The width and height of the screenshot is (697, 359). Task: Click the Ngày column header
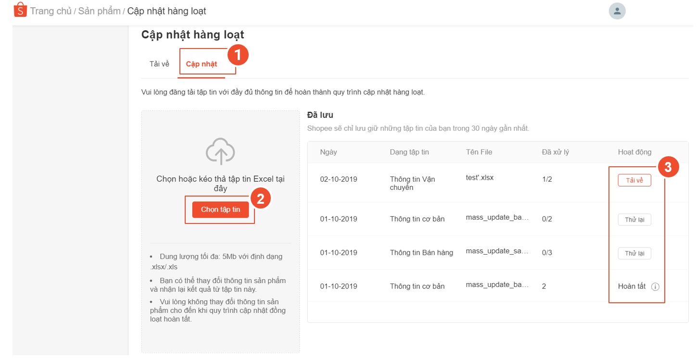(329, 152)
